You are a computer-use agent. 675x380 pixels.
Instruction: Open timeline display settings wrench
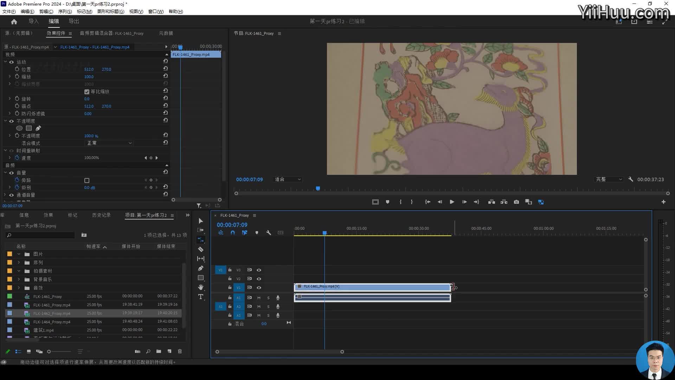click(x=269, y=233)
